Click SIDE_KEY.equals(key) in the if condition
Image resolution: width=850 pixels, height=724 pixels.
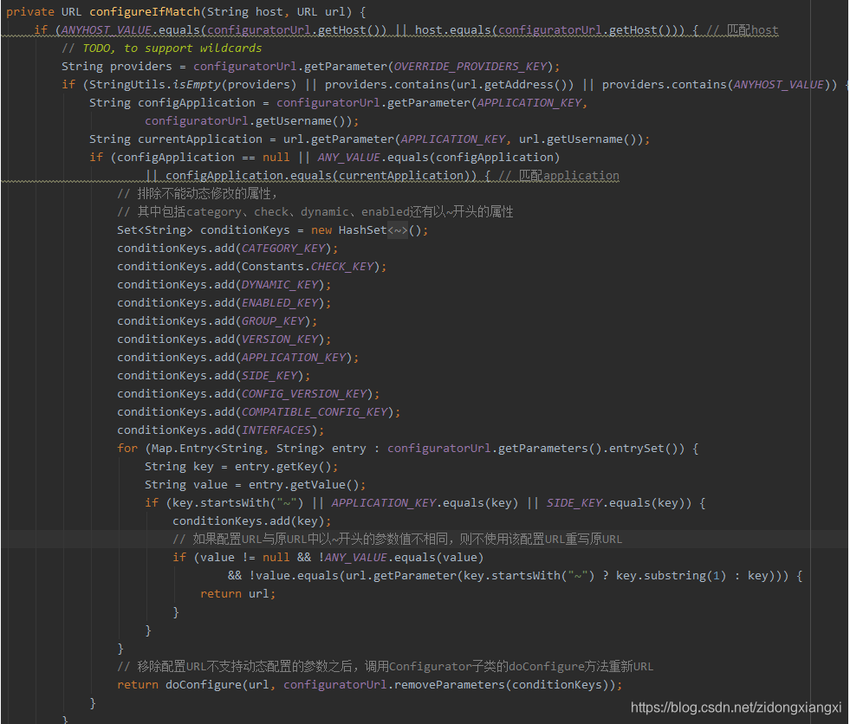tap(616, 503)
